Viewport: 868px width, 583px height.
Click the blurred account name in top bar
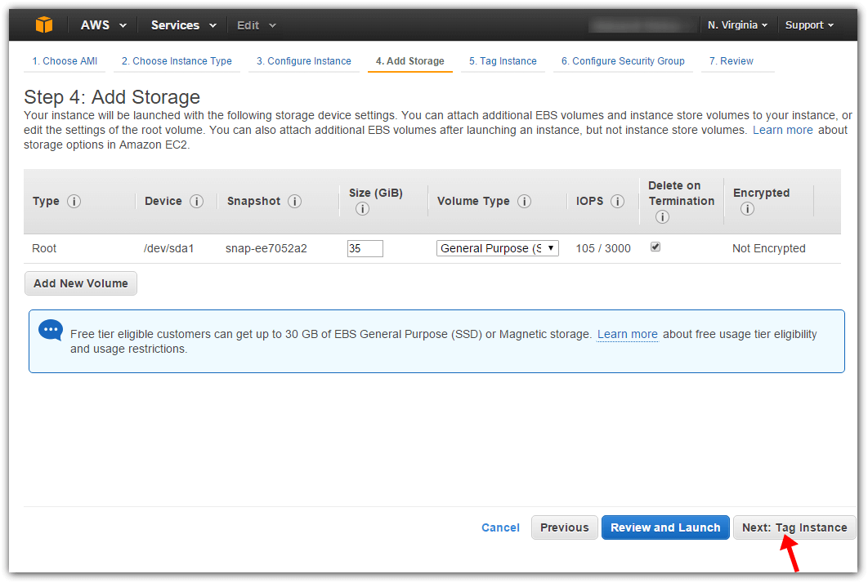point(642,24)
